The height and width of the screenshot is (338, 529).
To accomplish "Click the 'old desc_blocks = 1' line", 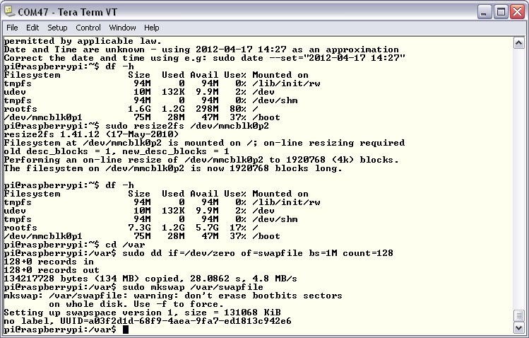I will 117,151.
